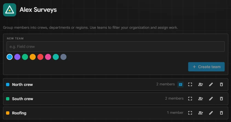
Task: Select the gray-slate team color
Action: pos(63,57)
